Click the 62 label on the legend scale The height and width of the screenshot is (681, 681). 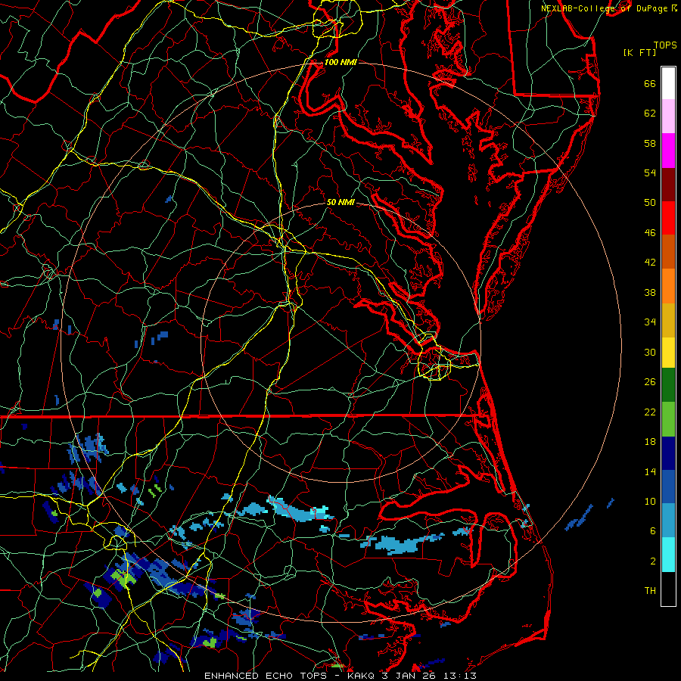(x=650, y=113)
